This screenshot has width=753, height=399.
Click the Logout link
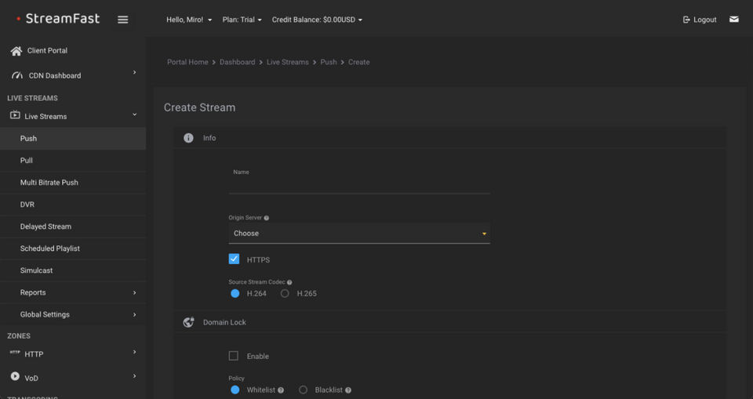click(700, 20)
